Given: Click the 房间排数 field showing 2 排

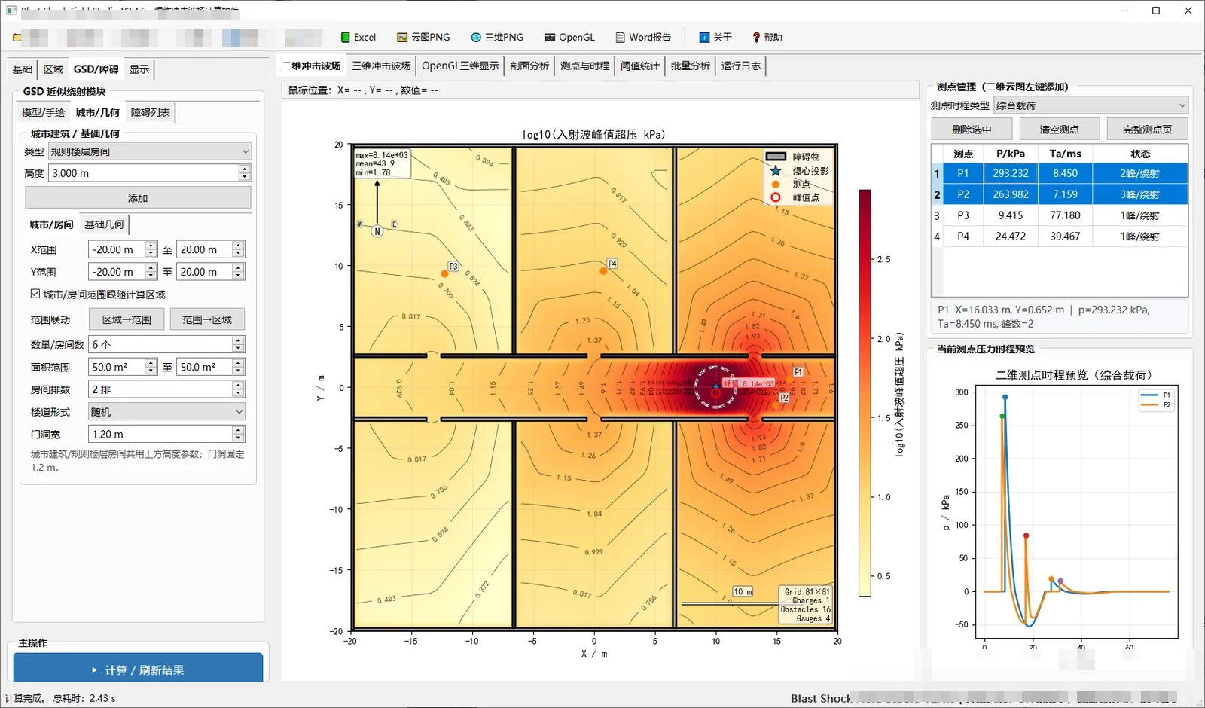Looking at the screenshot, I should [160, 389].
